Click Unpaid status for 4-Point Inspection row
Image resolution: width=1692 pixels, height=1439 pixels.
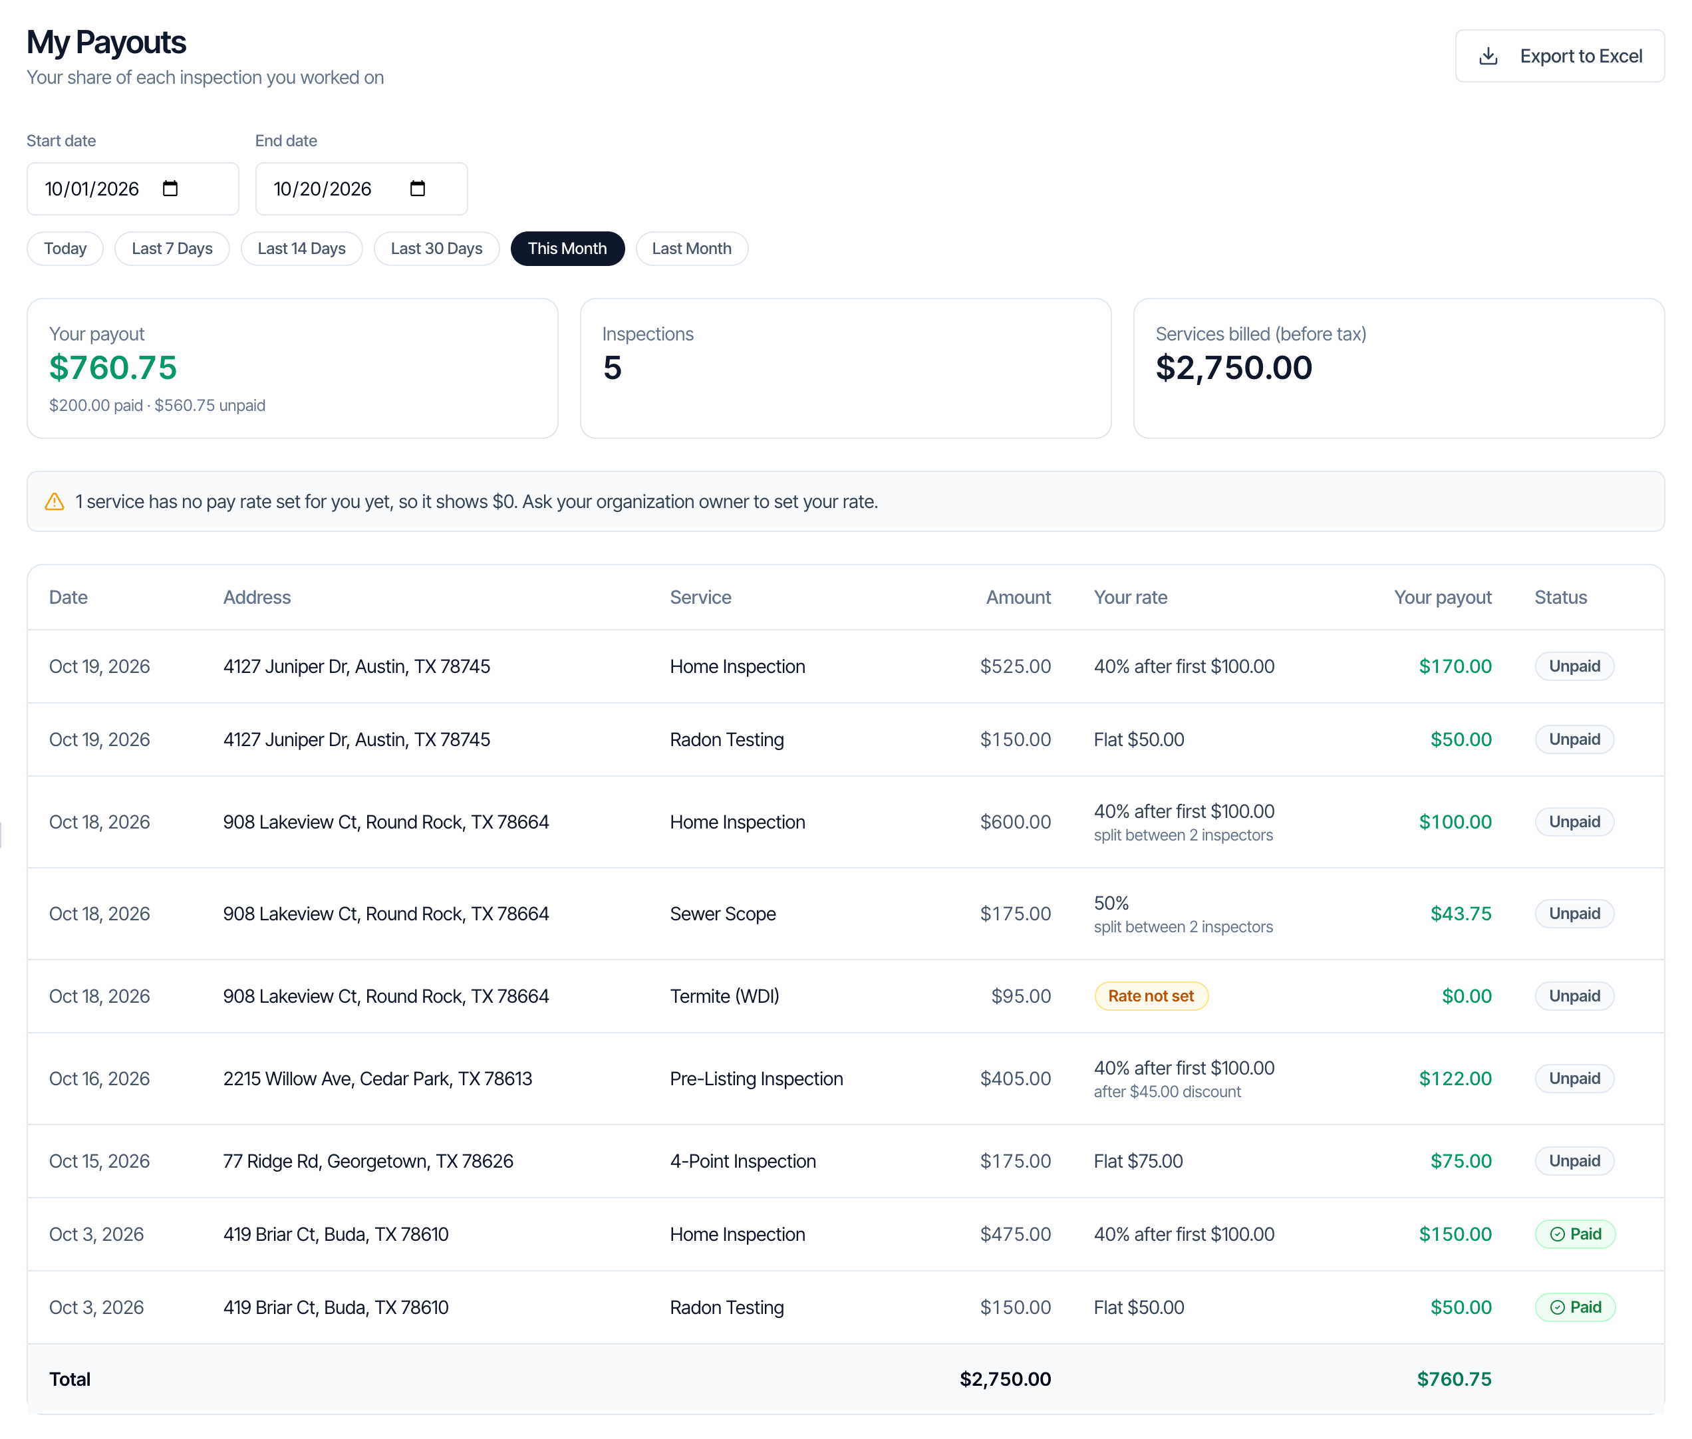1574,1161
